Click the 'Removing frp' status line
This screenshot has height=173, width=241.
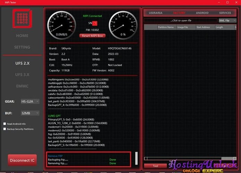pos(58,163)
